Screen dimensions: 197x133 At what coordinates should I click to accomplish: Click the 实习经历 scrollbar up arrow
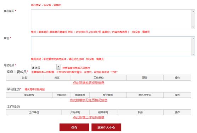tap(193, 11)
